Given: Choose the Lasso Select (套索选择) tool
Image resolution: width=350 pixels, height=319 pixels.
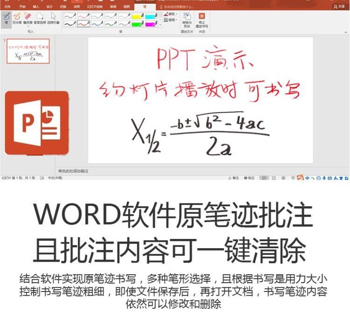Looking at the screenshot, I should click(40, 18).
